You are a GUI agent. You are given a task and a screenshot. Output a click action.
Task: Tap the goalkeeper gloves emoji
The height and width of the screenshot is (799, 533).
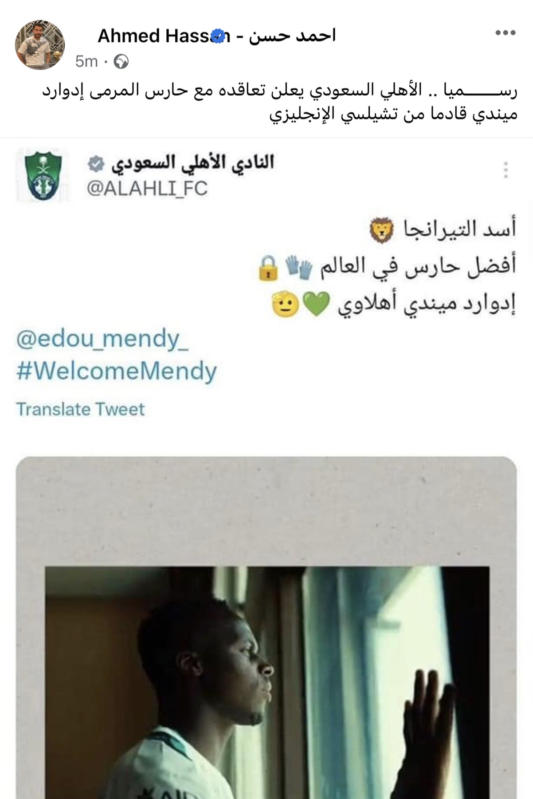(x=299, y=267)
